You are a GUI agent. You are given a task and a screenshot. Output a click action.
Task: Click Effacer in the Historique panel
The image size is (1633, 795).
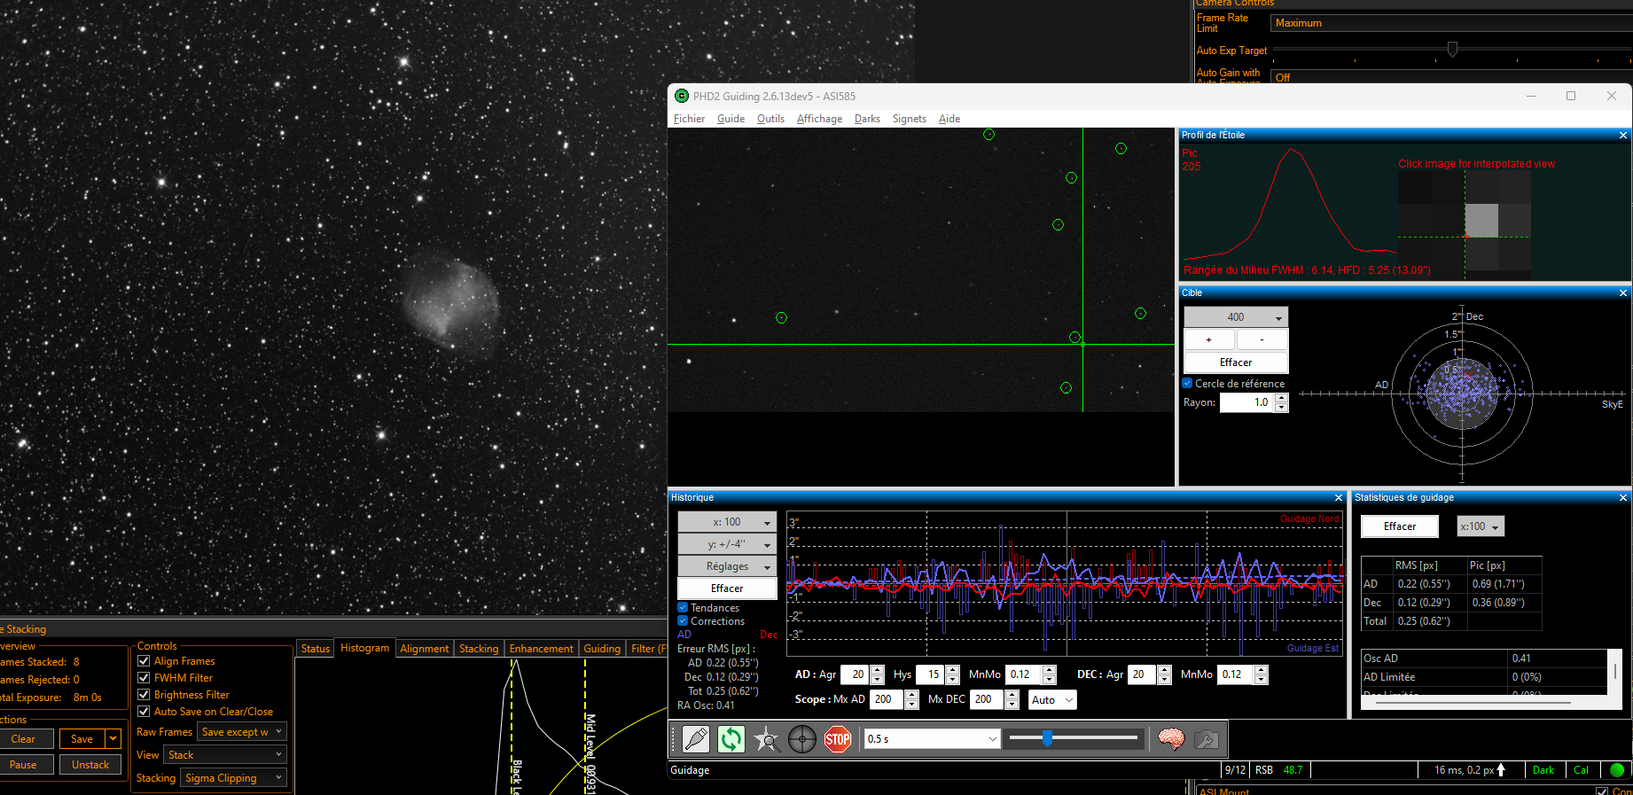click(x=727, y=588)
